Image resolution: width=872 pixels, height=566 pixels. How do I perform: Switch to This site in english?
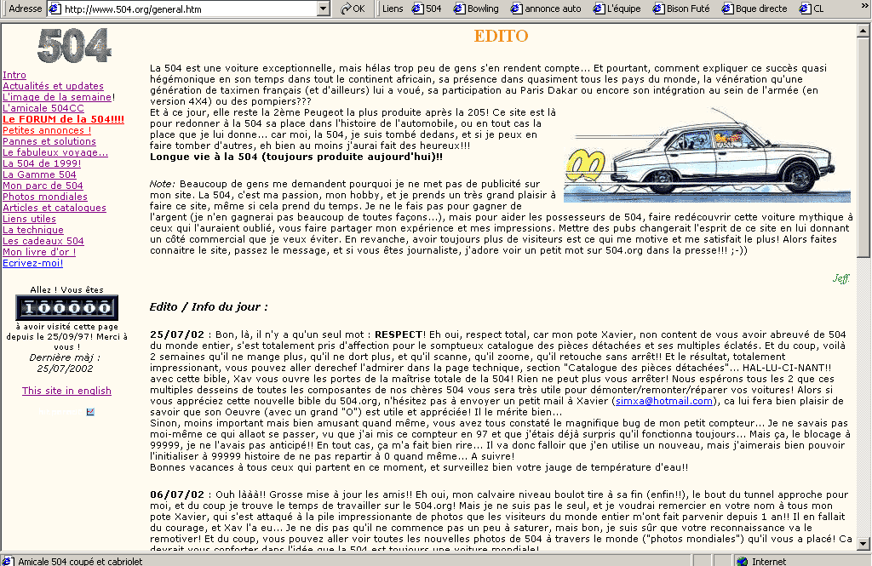pos(66,391)
